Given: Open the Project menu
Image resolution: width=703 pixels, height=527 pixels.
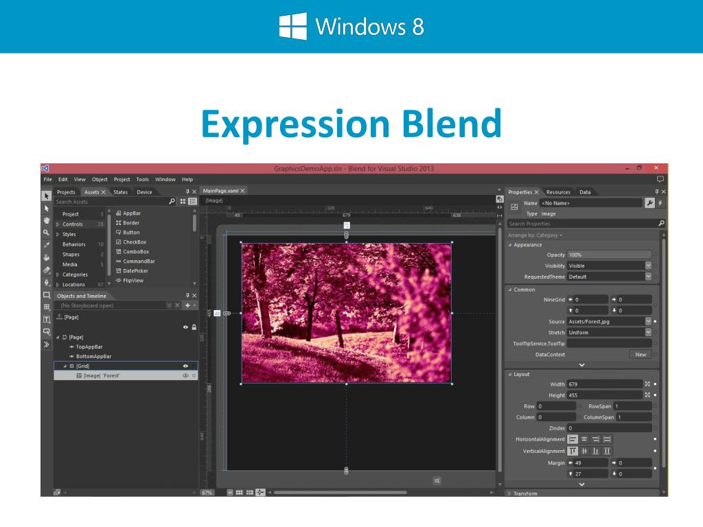Looking at the screenshot, I should click(x=122, y=179).
